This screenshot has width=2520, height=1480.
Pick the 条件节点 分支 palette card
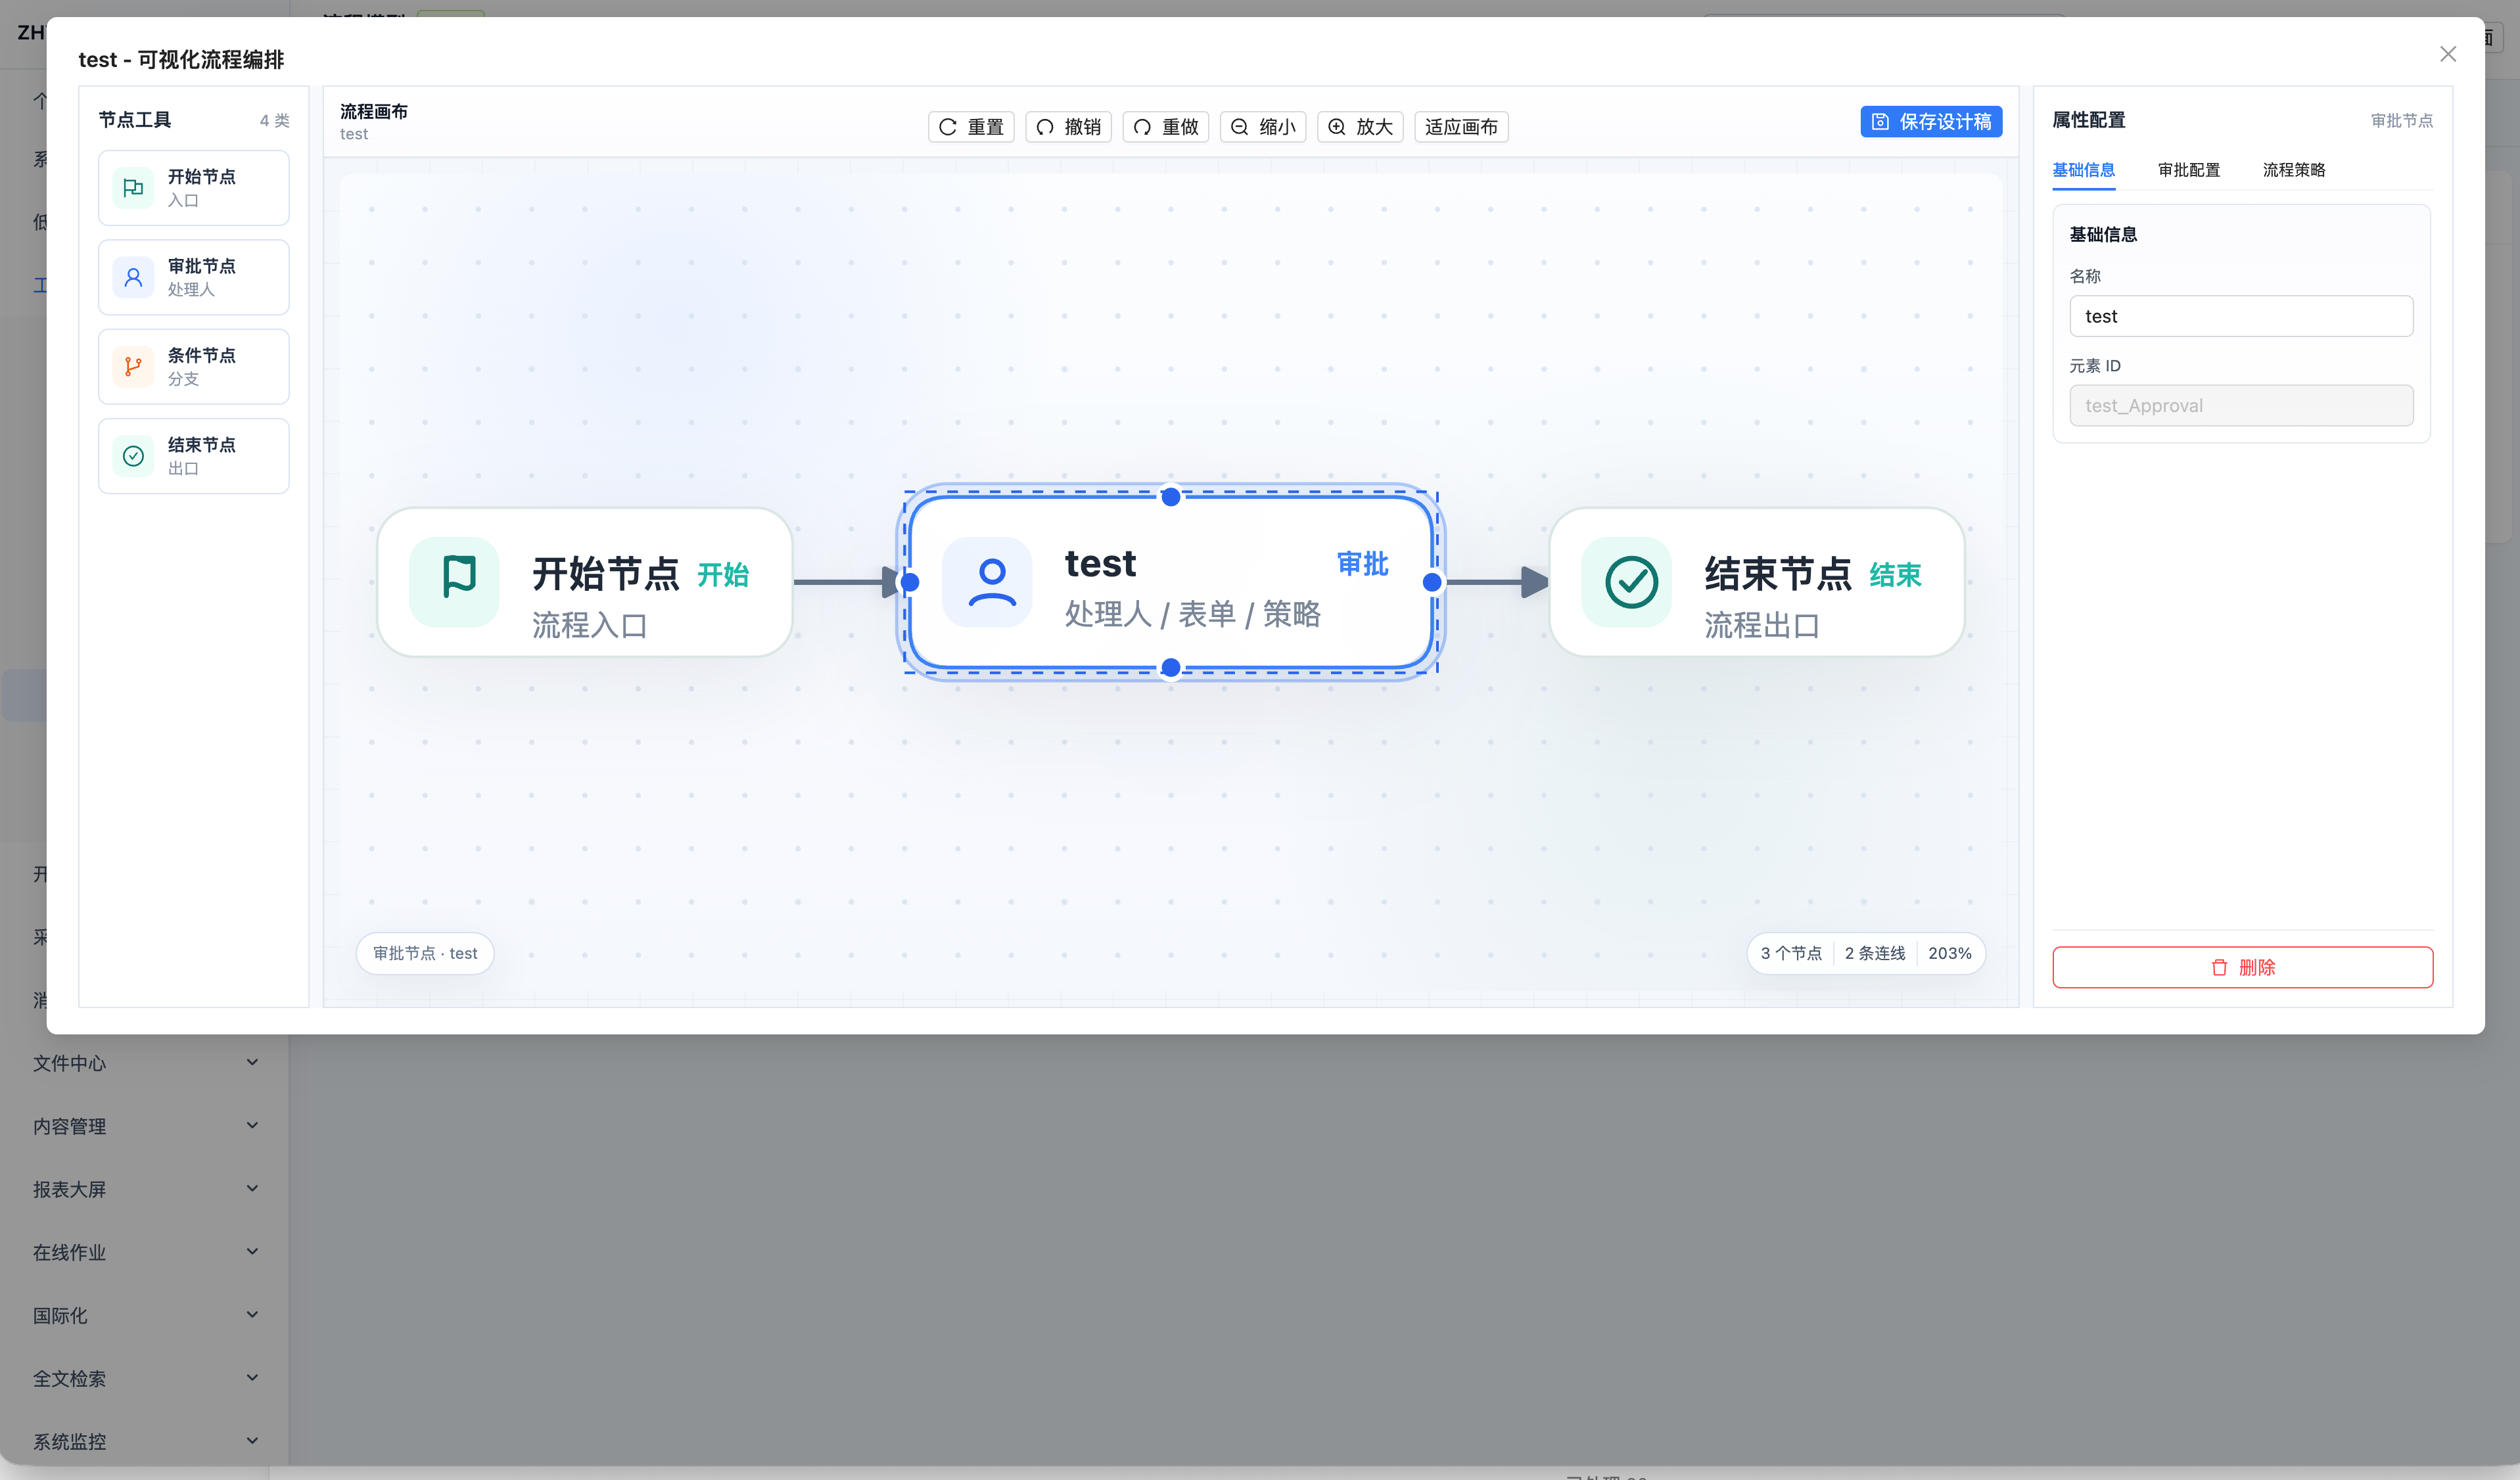[x=194, y=367]
